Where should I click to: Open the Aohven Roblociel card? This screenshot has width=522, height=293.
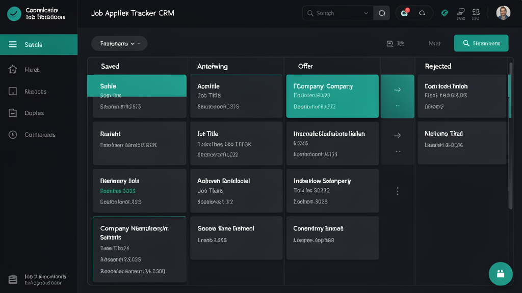pos(236,191)
